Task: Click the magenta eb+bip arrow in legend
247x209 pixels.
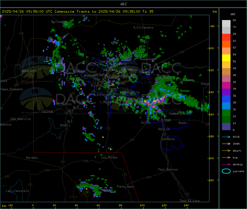Action: pos(226,165)
